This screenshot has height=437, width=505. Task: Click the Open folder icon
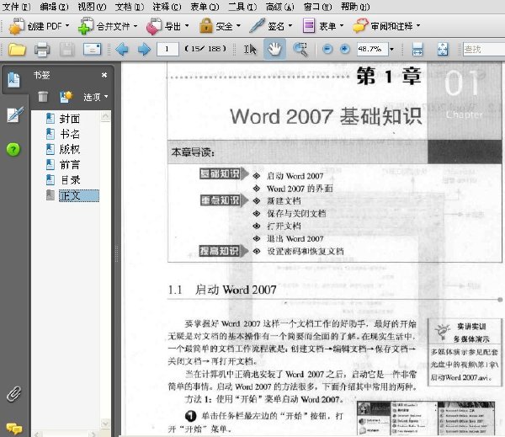(17, 50)
